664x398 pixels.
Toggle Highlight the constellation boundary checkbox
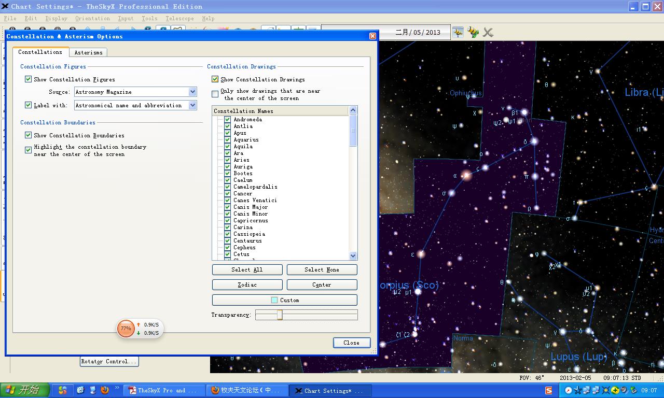tap(29, 150)
